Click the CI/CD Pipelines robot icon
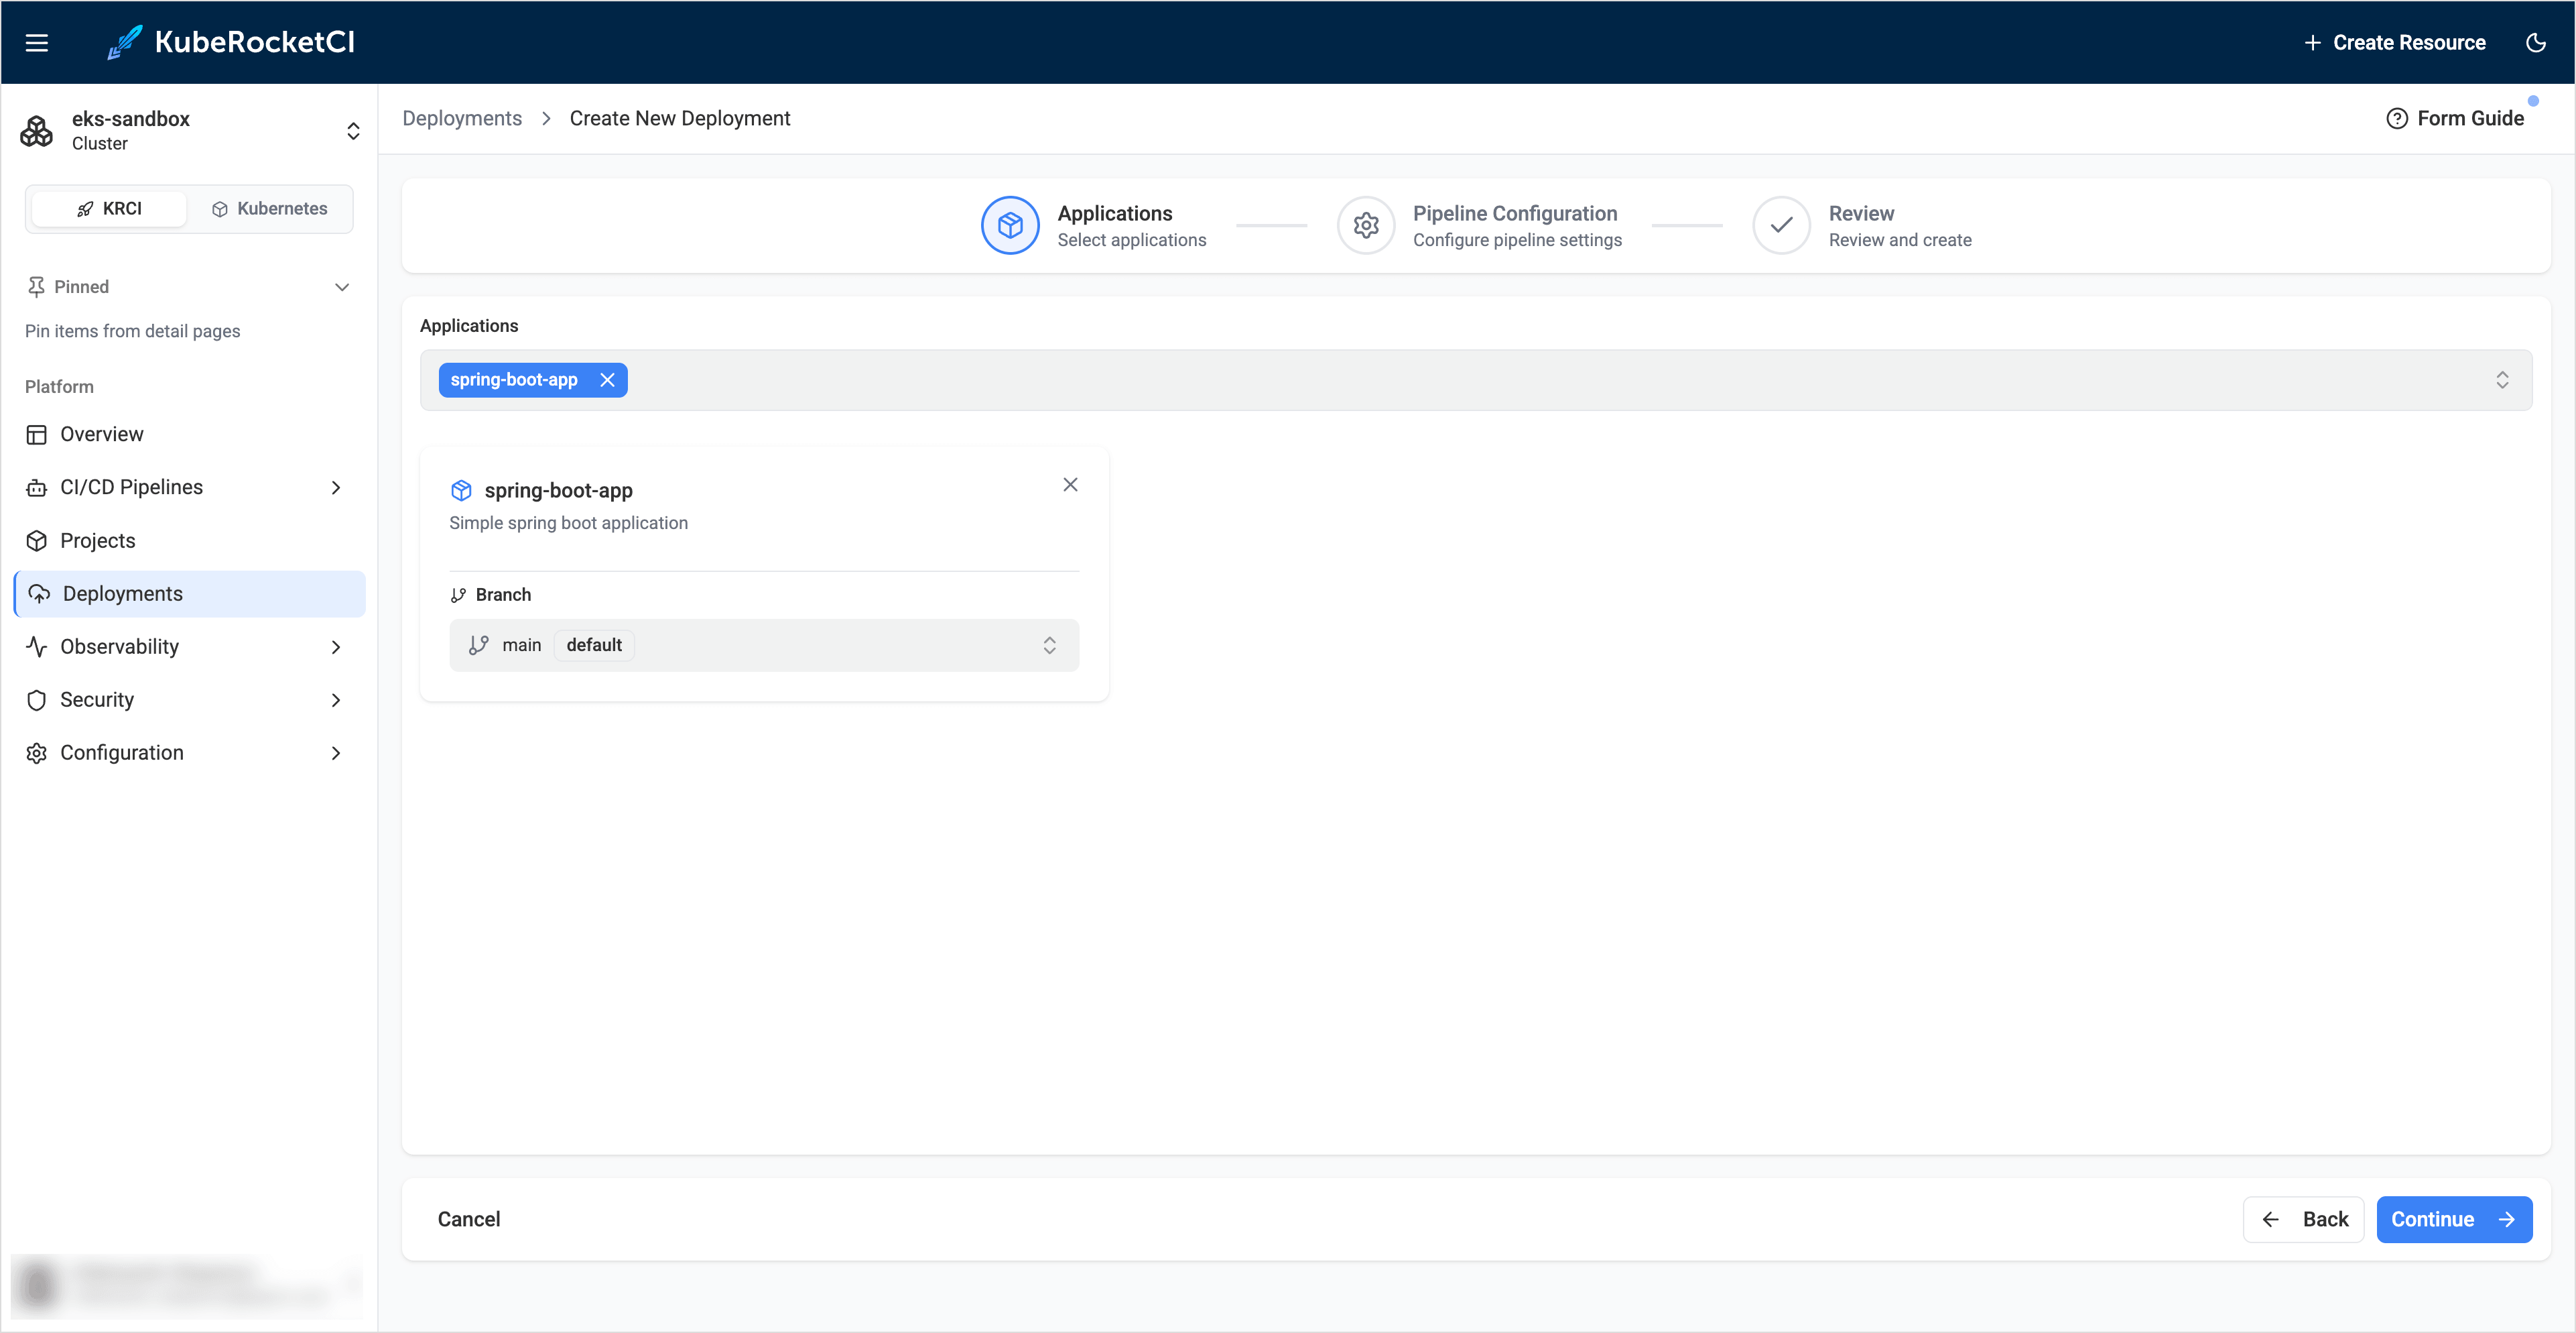The width and height of the screenshot is (2576, 1333). [37, 487]
